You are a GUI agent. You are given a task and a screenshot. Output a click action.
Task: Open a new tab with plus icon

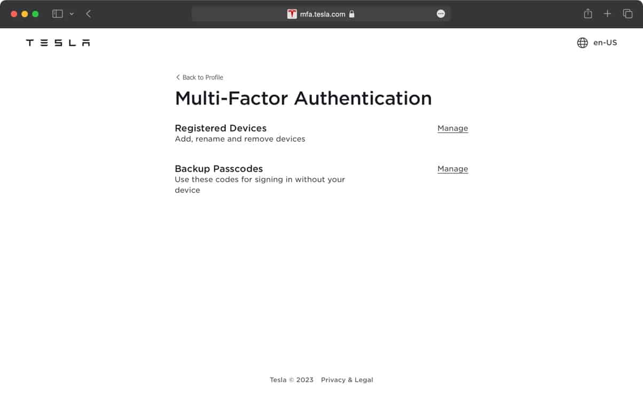(607, 14)
